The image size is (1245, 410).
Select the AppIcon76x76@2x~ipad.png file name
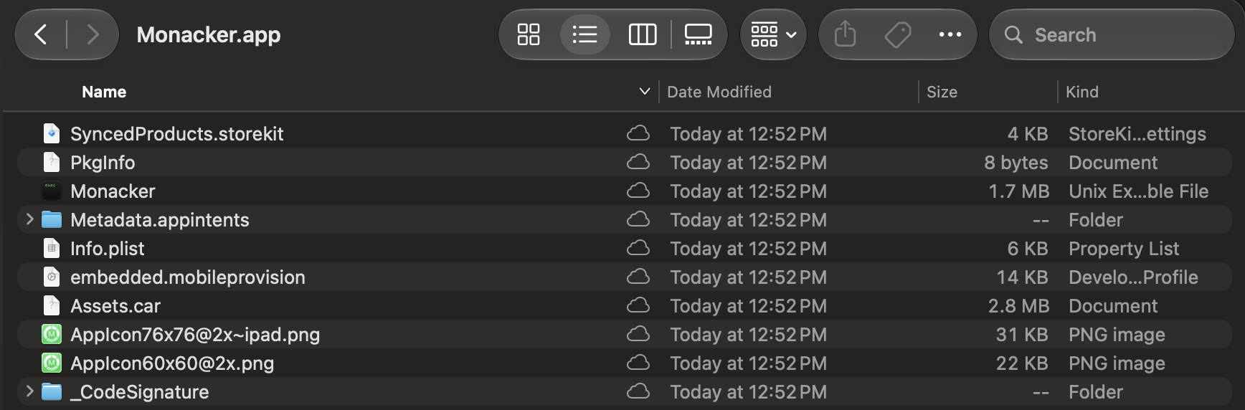coord(195,335)
